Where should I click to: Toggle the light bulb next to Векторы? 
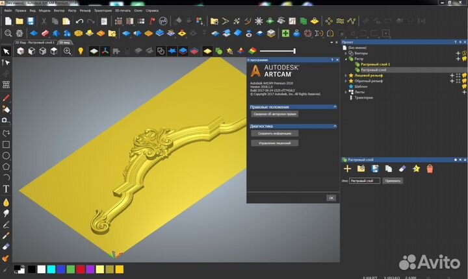[464, 53]
